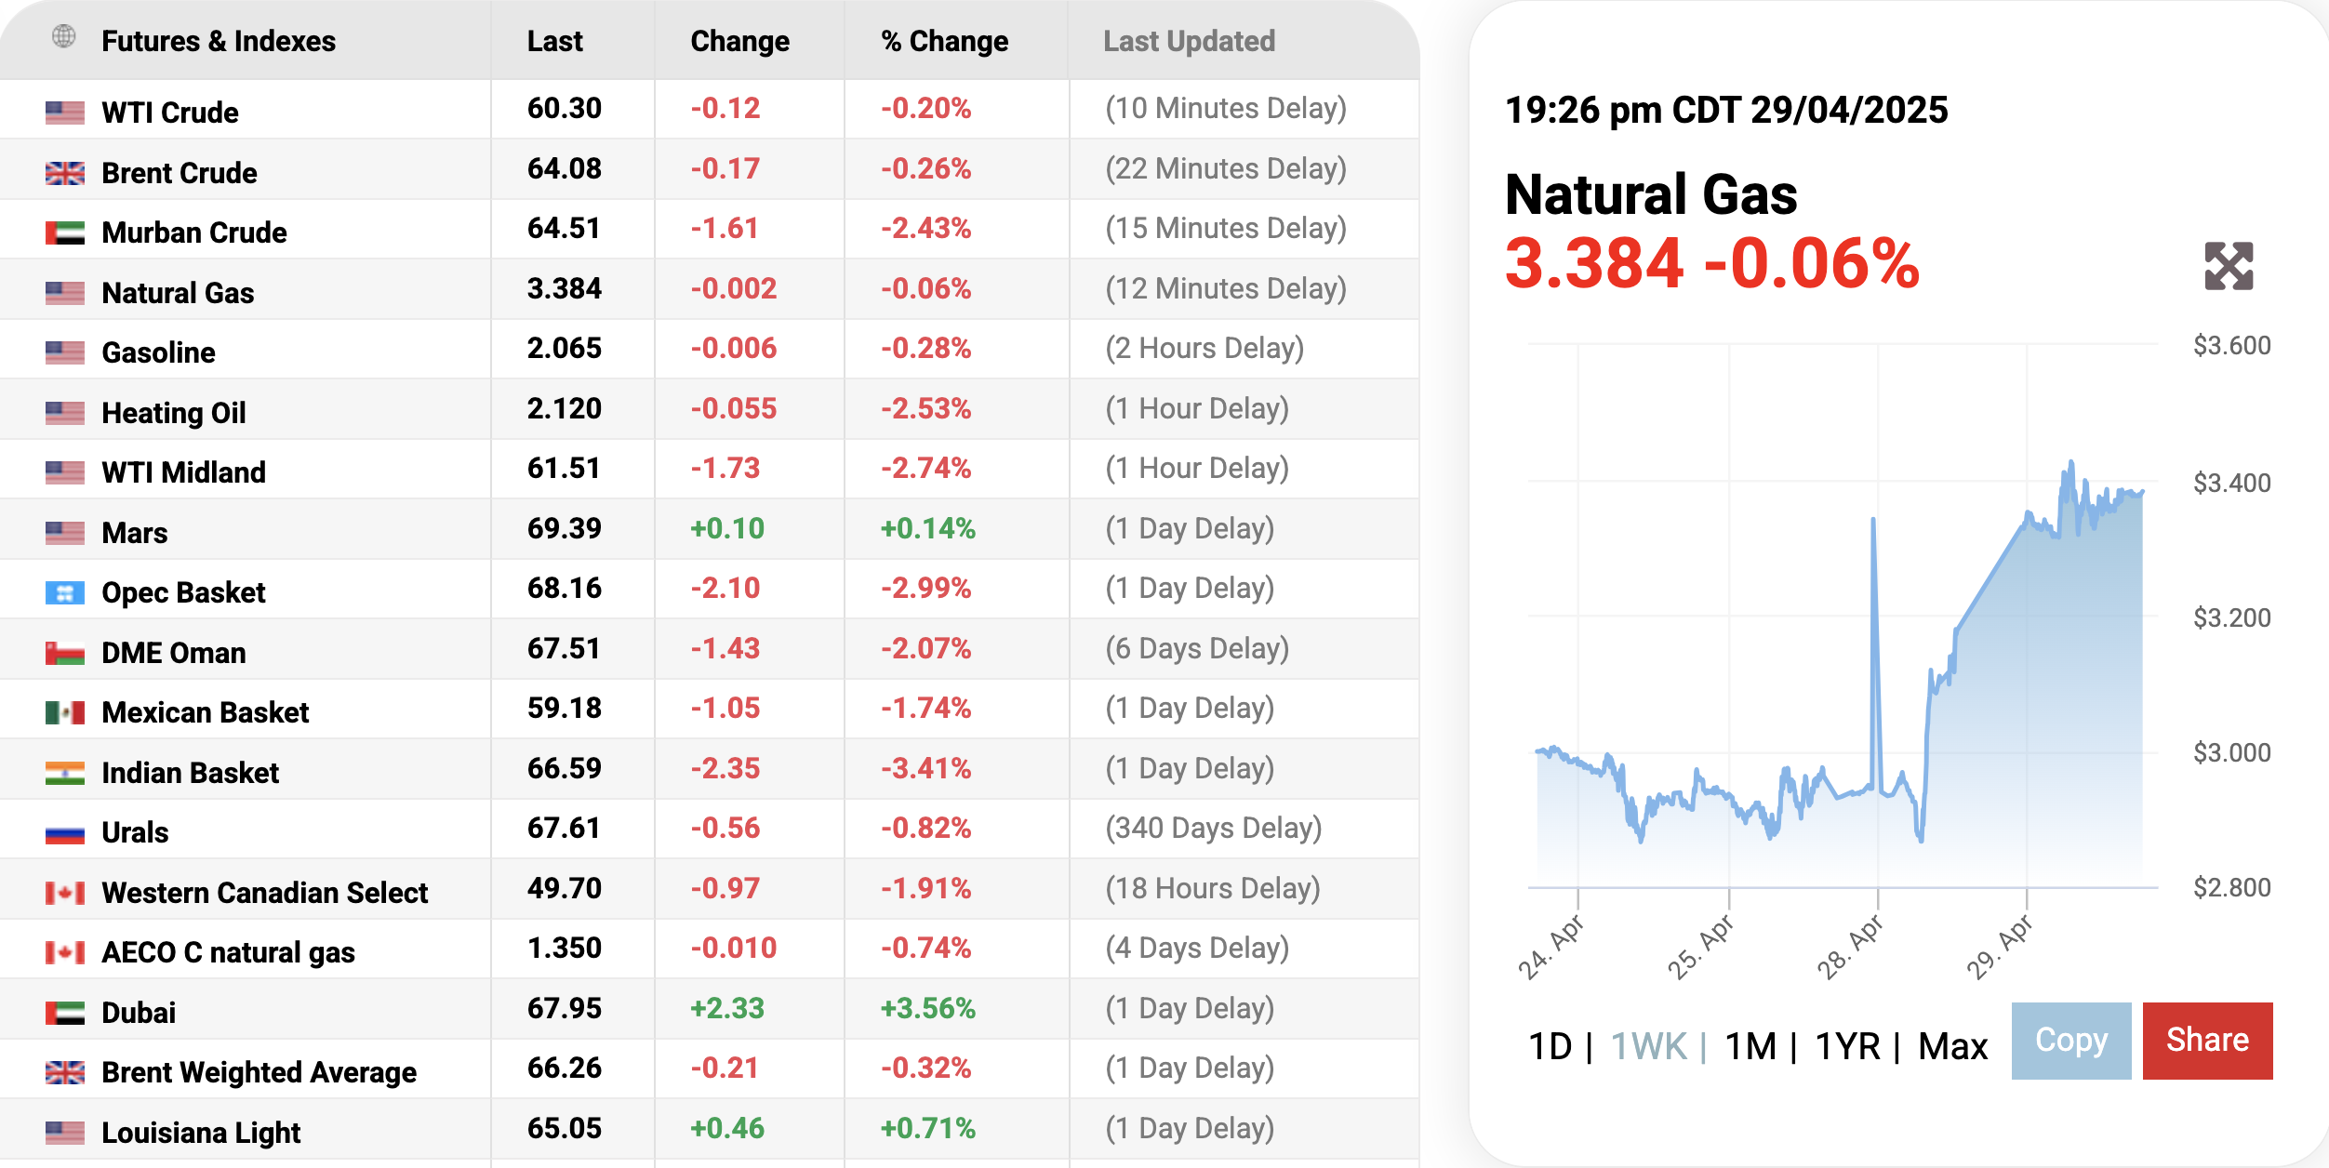The image size is (2329, 1168).
Task: Open the Heating Oil futures row
Action: pos(174,413)
